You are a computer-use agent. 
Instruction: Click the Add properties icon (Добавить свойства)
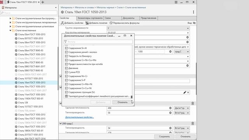62,23
